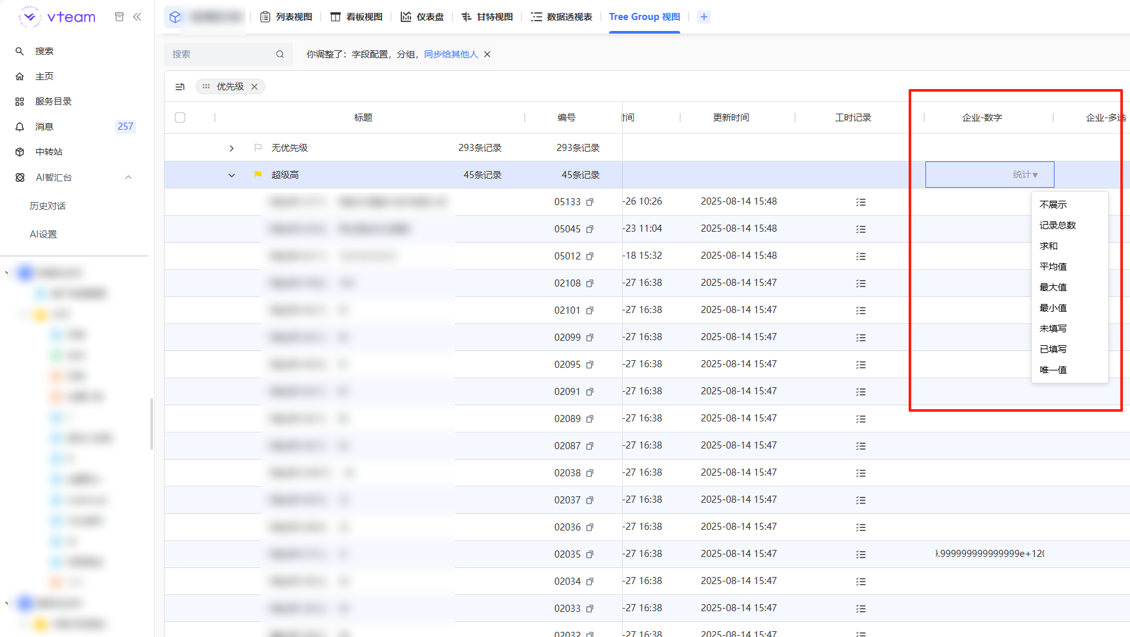Click the flag icon of 无优先级
This screenshot has width=1130, height=637.
tap(258, 148)
